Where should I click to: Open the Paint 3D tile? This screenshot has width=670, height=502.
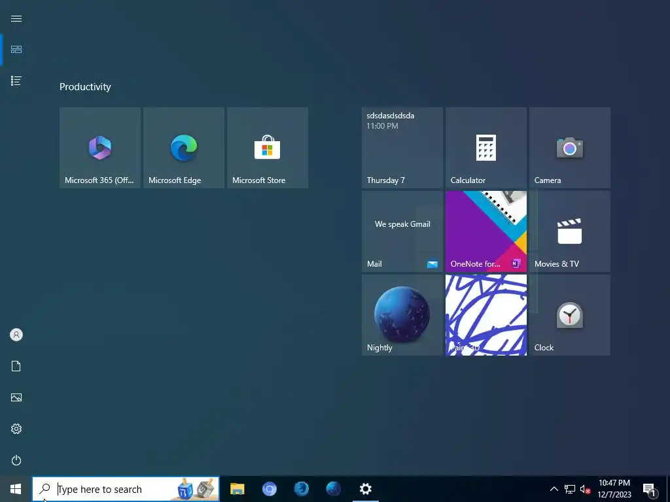(x=486, y=315)
